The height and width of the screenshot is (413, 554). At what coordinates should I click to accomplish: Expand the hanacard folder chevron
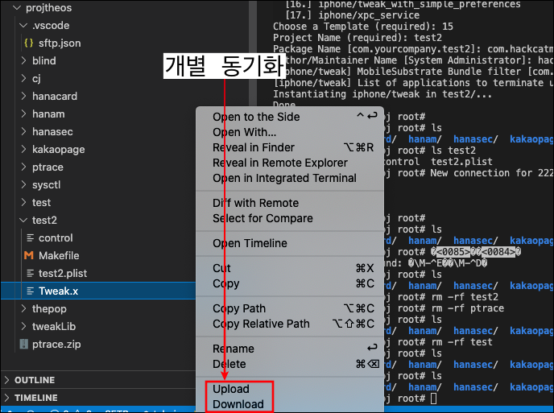pos(23,96)
